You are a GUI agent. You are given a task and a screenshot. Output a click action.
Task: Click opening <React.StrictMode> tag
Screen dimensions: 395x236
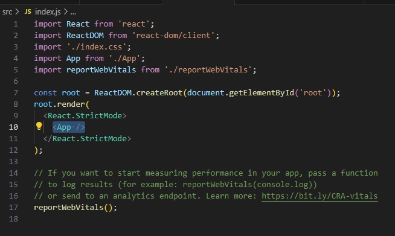(85, 116)
